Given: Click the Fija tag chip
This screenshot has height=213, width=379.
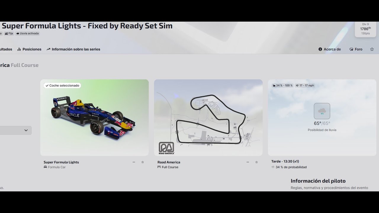Looking at the screenshot, I should click(9, 33).
